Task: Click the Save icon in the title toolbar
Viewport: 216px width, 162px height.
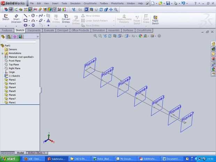Action: point(168,3)
